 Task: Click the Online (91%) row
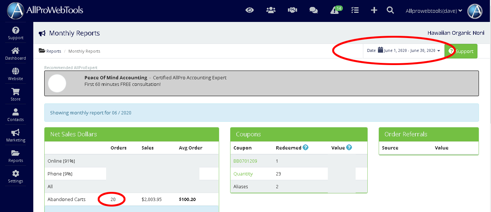[132, 161]
